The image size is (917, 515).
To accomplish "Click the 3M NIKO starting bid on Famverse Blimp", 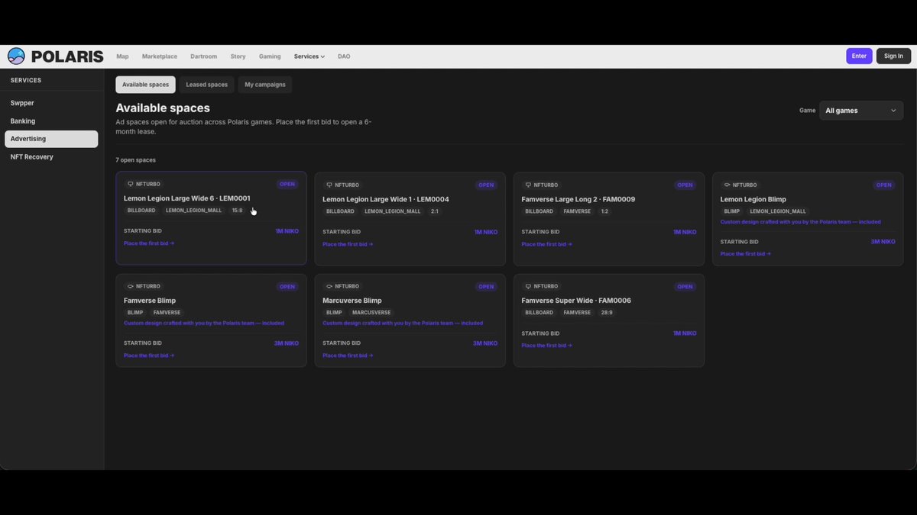I will [x=287, y=343].
